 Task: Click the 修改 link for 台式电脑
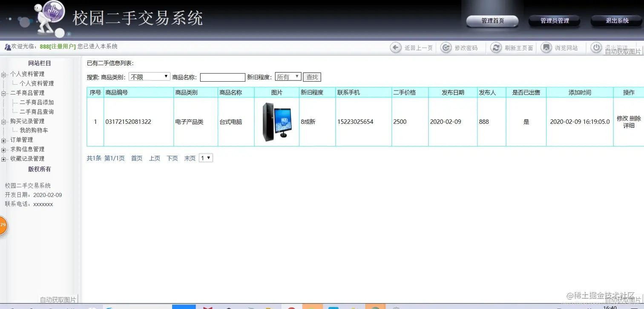(x=622, y=118)
